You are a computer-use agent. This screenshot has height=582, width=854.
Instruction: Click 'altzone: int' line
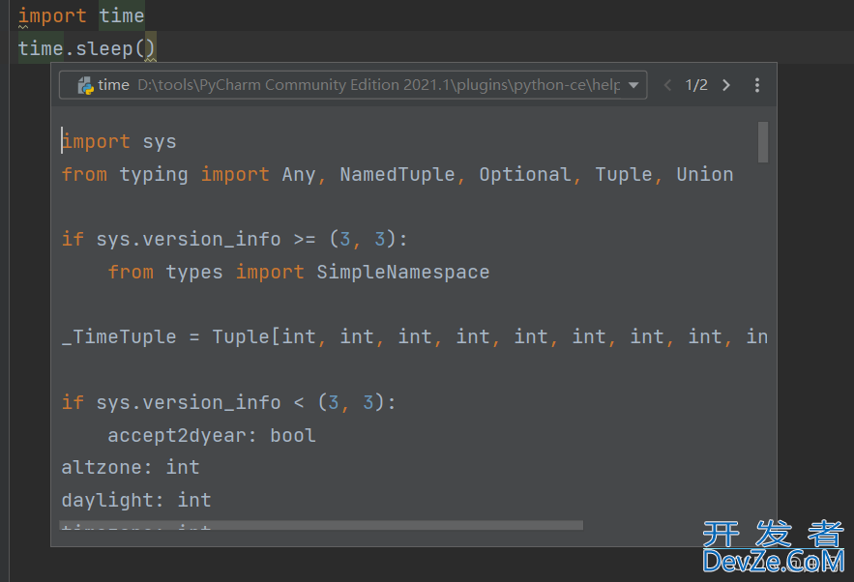131,468
